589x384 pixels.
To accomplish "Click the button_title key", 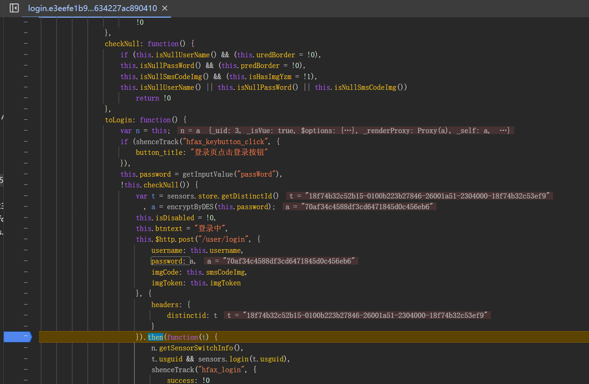I will click(x=159, y=152).
